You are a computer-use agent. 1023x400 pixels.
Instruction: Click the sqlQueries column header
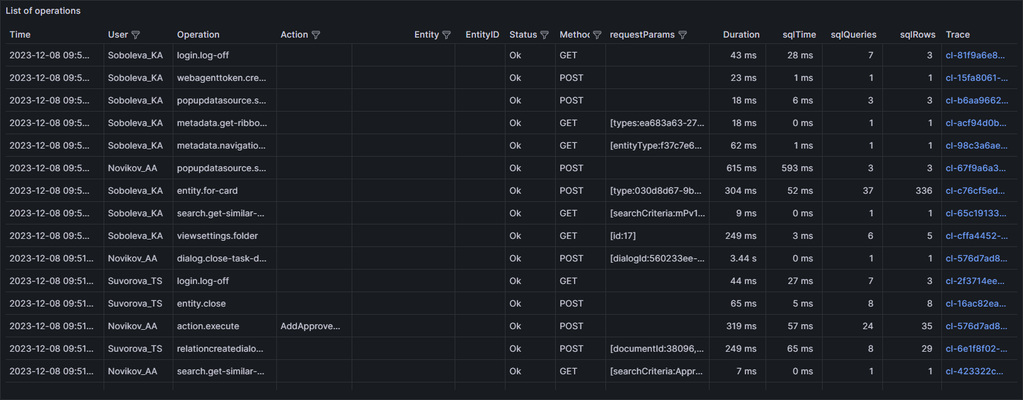853,35
